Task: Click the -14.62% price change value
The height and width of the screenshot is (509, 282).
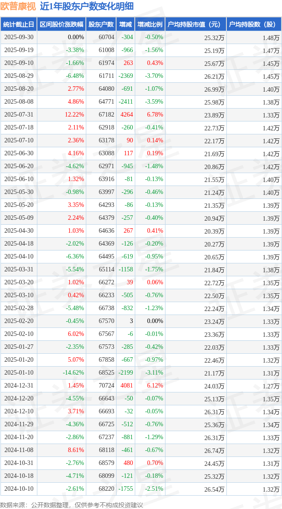Action: point(73,373)
